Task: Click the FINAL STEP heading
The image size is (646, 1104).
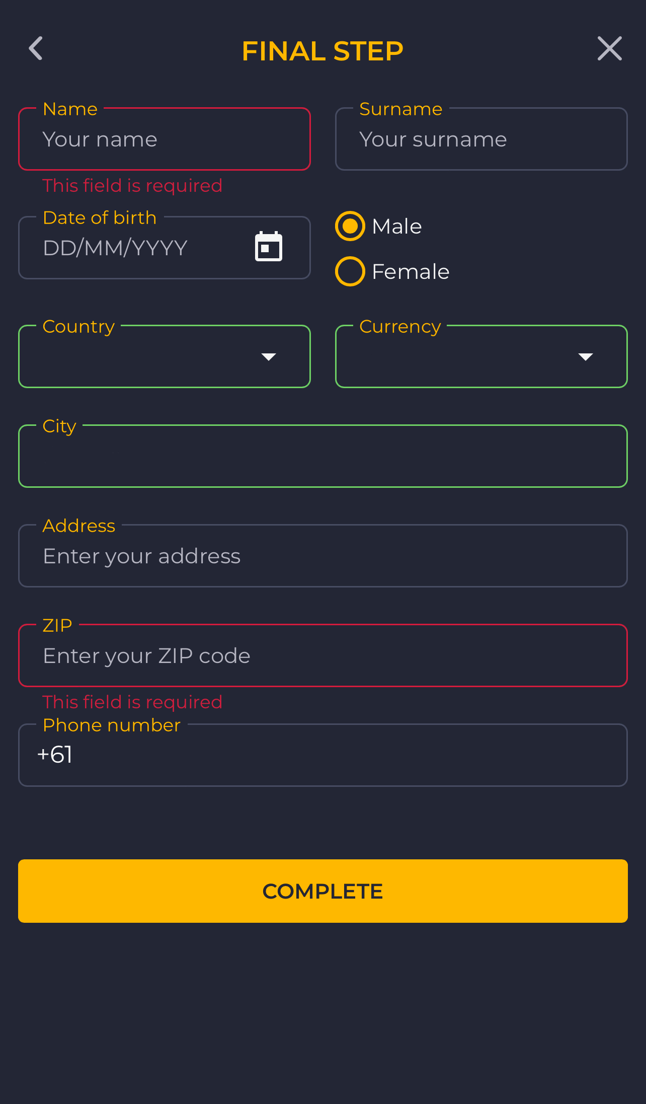Action: pos(322,51)
